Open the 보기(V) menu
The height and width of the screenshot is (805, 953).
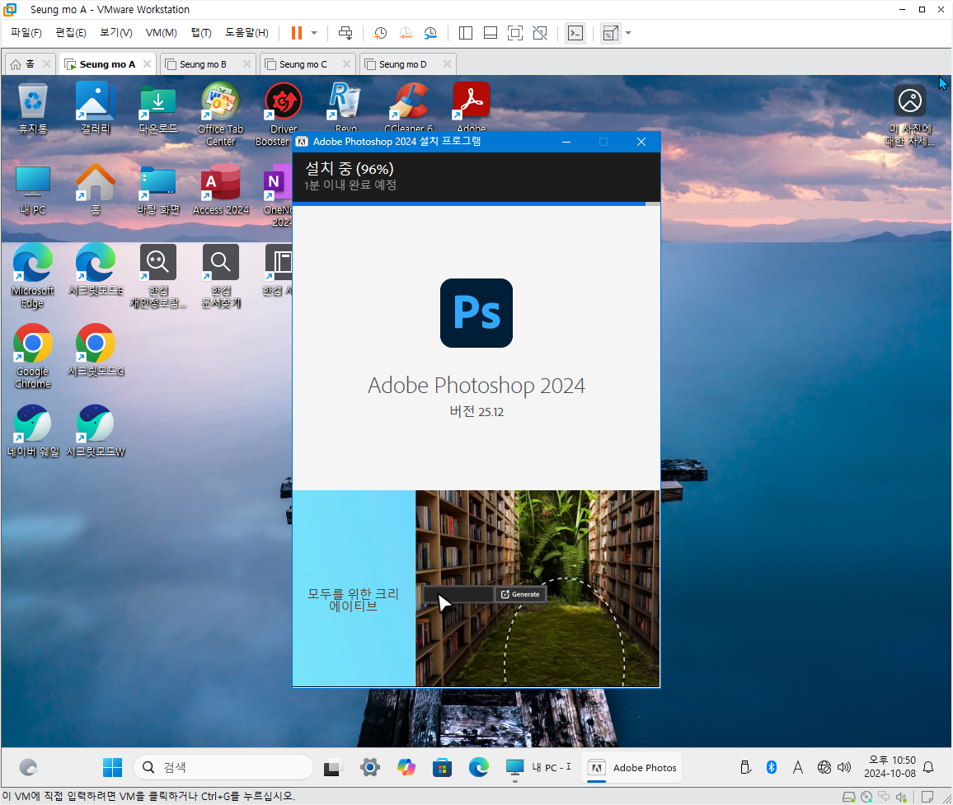pyautogui.click(x=116, y=33)
